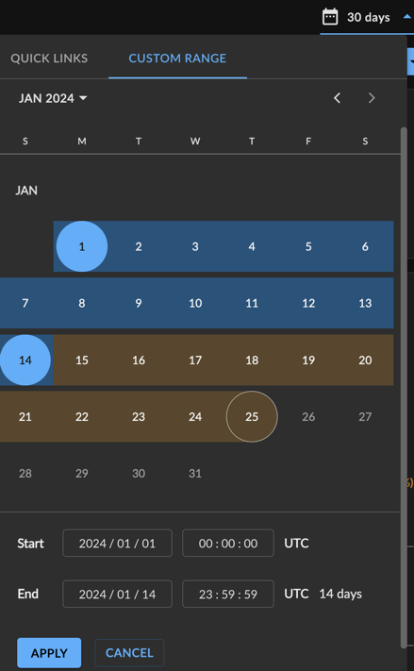414x671 pixels.
Task: Pick January 14 on the calendar
Action: tap(25, 360)
